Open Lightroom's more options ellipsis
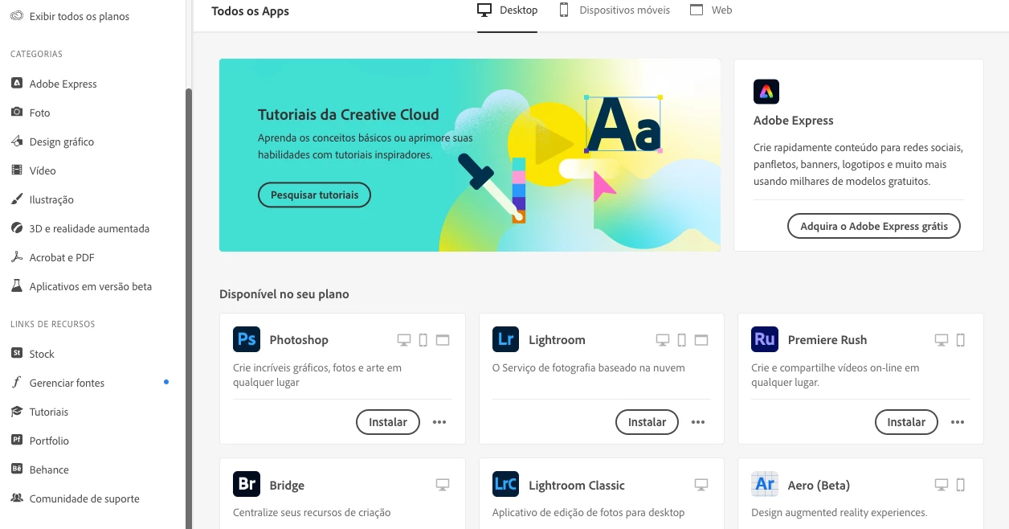The height and width of the screenshot is (529, 1009). point(698,422)
